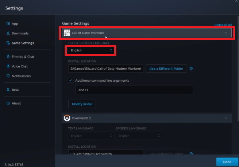The image size is (239, 167).
Task: Open Overwatch 2 Spoken Language dropdown
Action: (x=139, y=136)
